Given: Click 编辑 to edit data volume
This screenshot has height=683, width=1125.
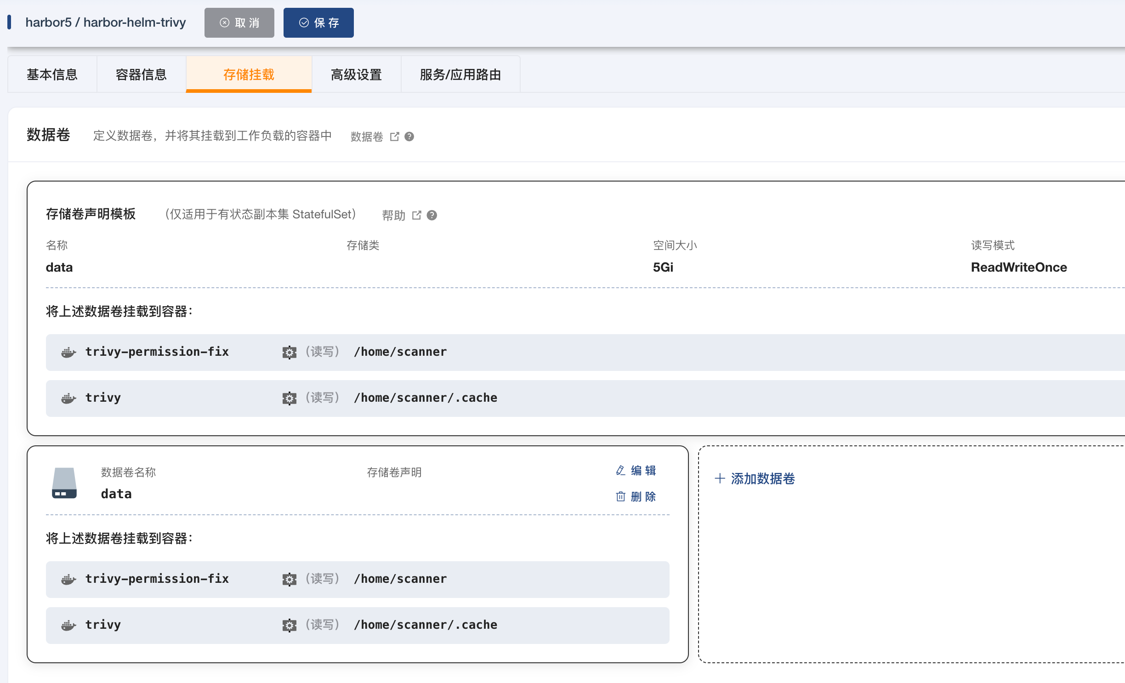Looking at the screenshot, I should click(x=636, y=470).
